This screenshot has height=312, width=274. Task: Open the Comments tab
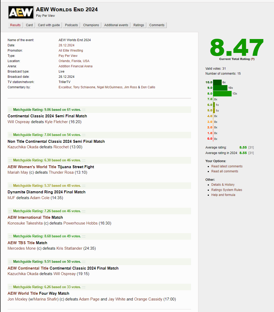coord(157,25)
